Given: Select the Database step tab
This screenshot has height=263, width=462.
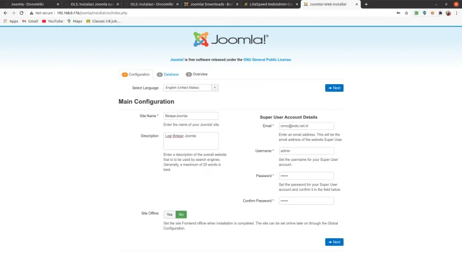Looking at the screenshot, I should coord(168,74).
